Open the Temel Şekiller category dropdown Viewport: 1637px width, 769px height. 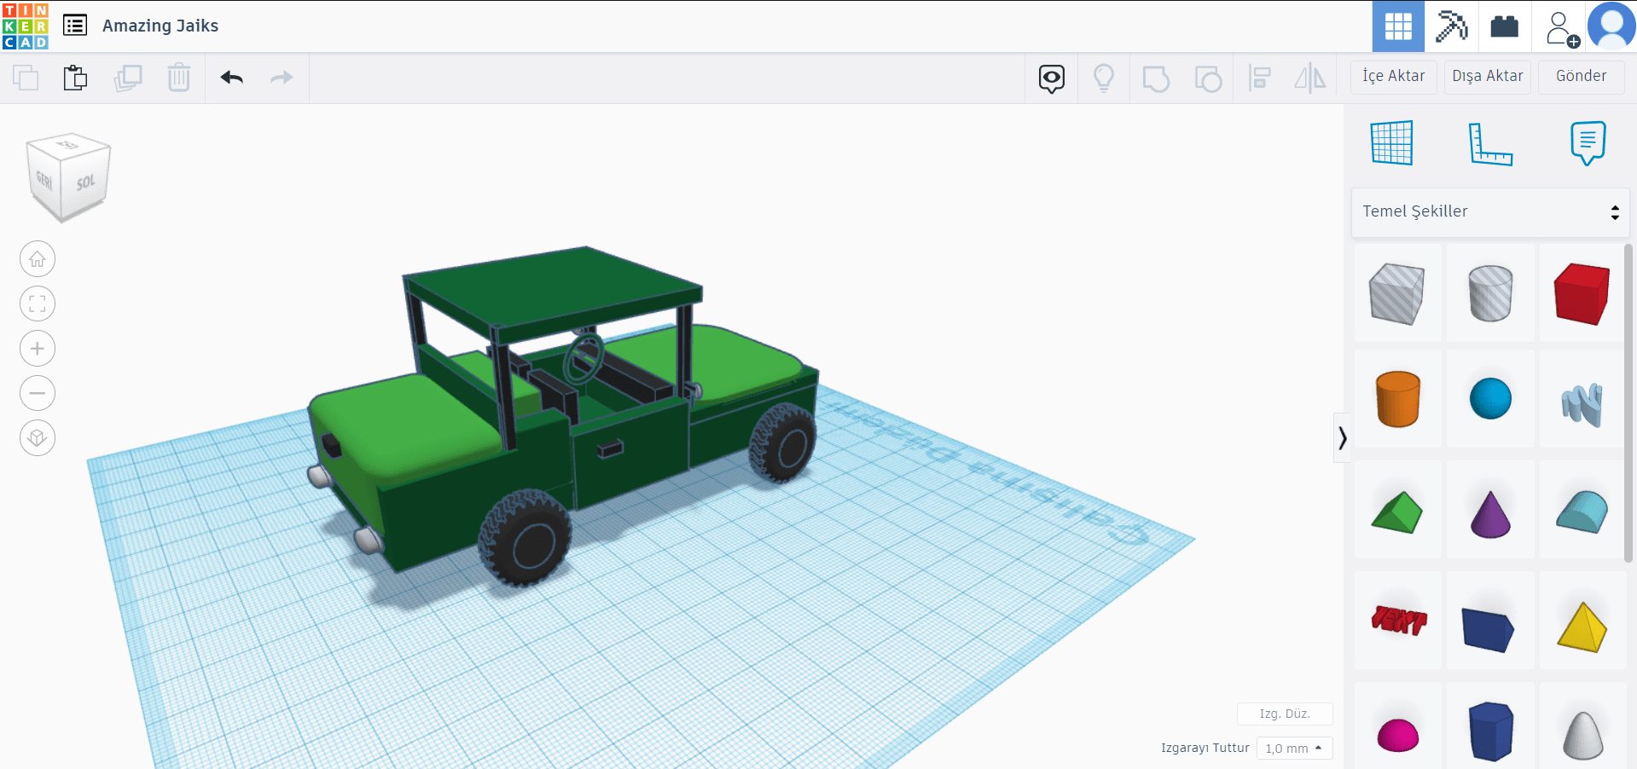tap(1490, 211)
